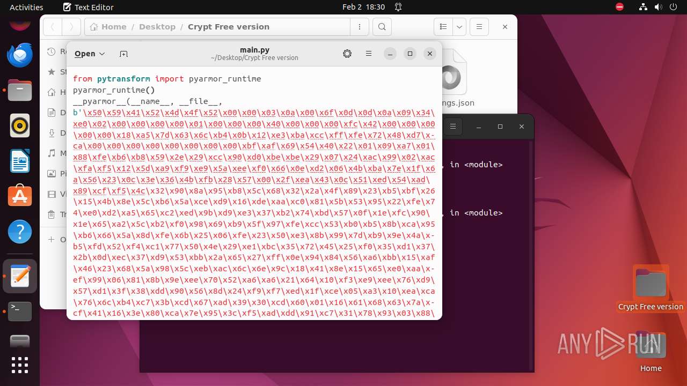The width and height of the screenshot is (687, 386).
Task: Select Starred star icon in Files sidebar
Action: click(x=52, y=71)
